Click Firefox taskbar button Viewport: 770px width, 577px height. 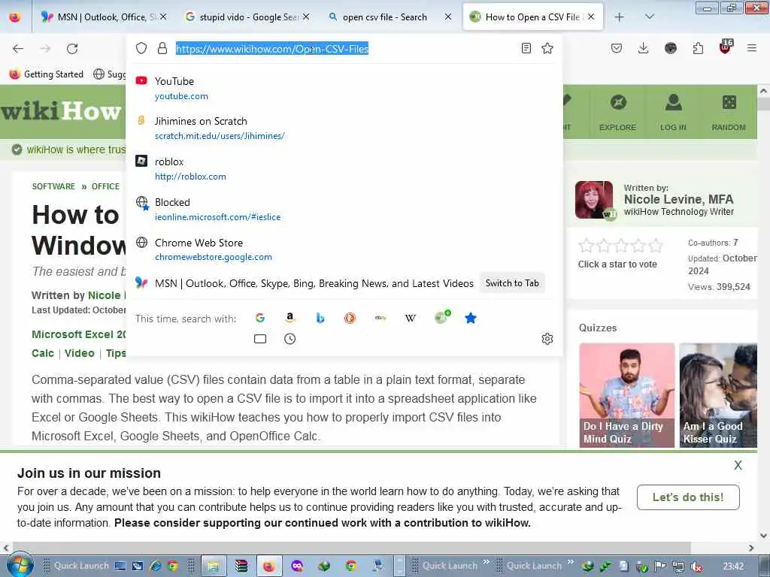click(268, 566)
